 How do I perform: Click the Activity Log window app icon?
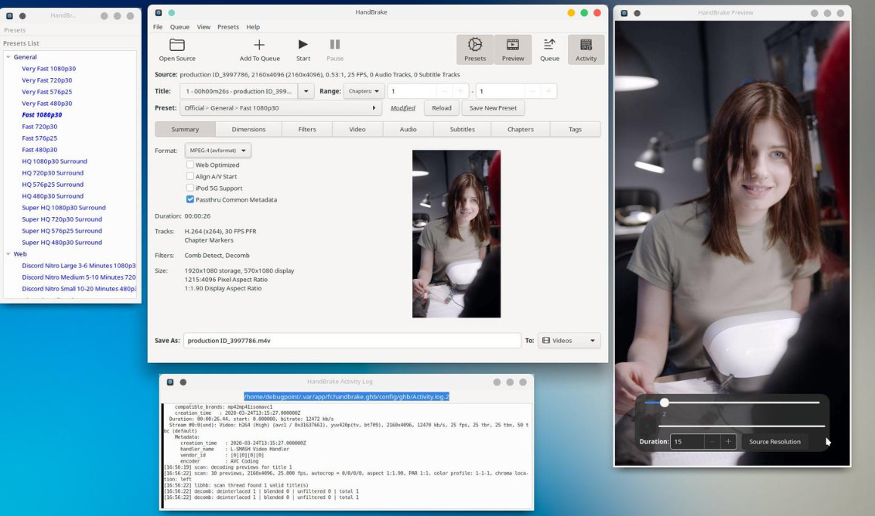pyautogui.click(x=170, y=382)
